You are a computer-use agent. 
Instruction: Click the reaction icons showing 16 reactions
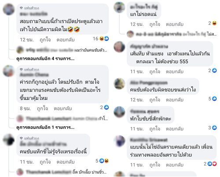tap(104, 39)
